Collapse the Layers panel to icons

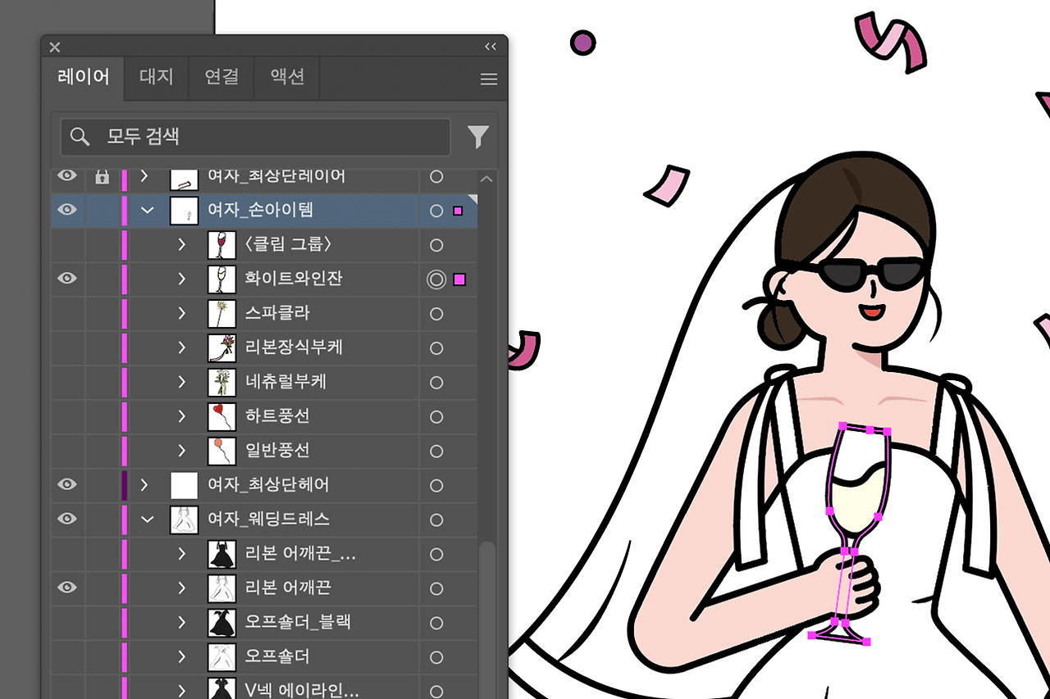491,47
